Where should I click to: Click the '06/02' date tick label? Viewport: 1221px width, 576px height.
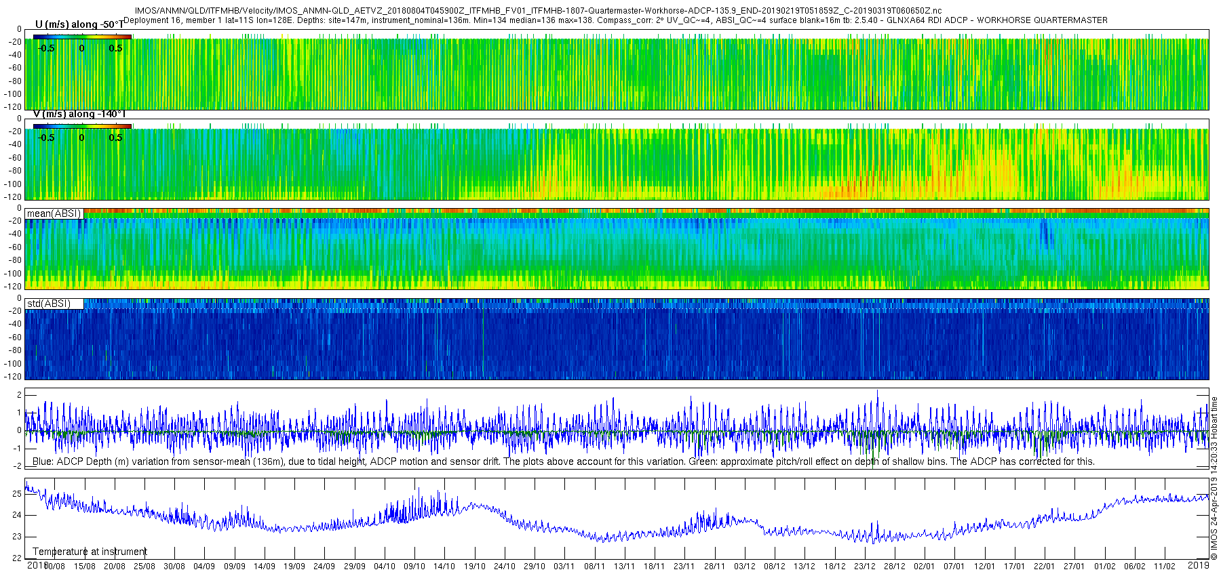click(x=1135, y=567)
